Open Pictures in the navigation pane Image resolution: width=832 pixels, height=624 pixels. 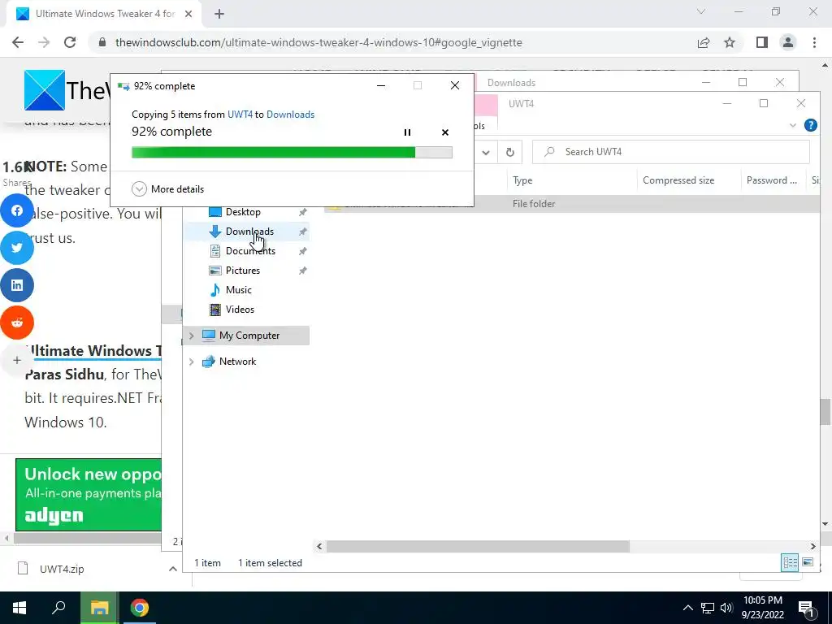(x=242, y=271)
